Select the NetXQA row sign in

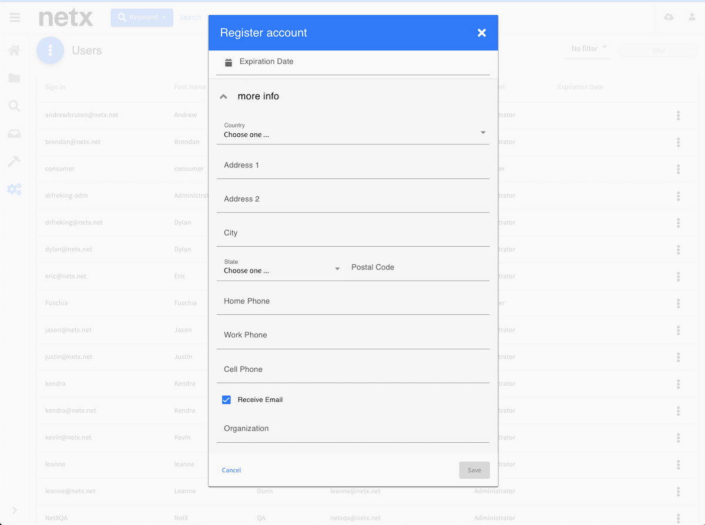click(56, 519)
